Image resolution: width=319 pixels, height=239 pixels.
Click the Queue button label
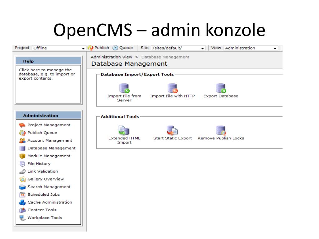point(126,48)
